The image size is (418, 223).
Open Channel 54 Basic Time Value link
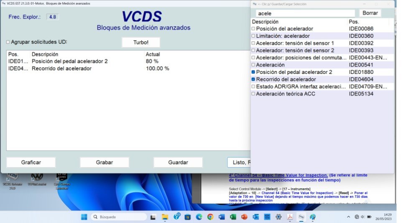tap(278, 175)
